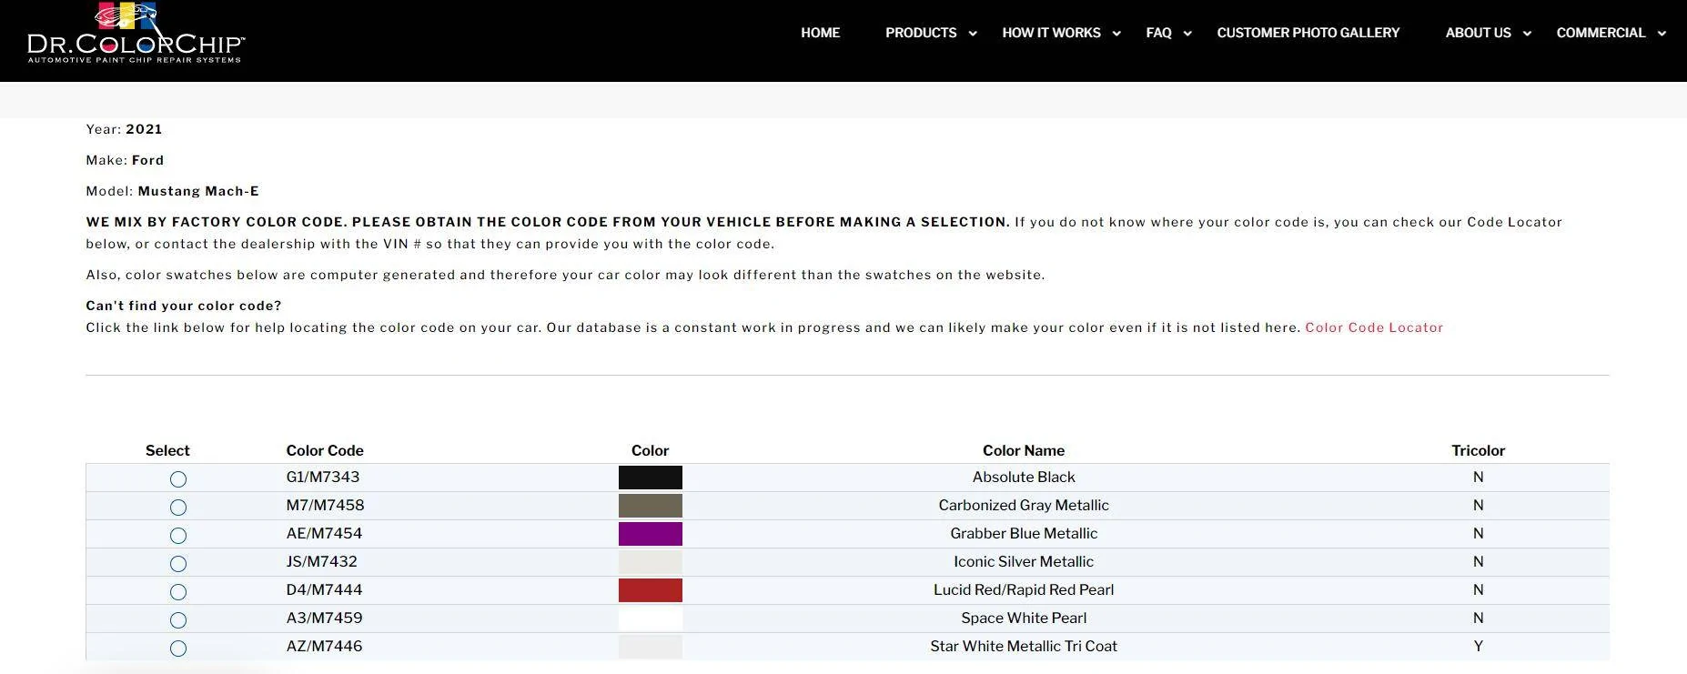This screenshot has height=674, width=1687.
Task: Select the Grabber Blue Metallic radio button
Action: [x=178, y=536]
